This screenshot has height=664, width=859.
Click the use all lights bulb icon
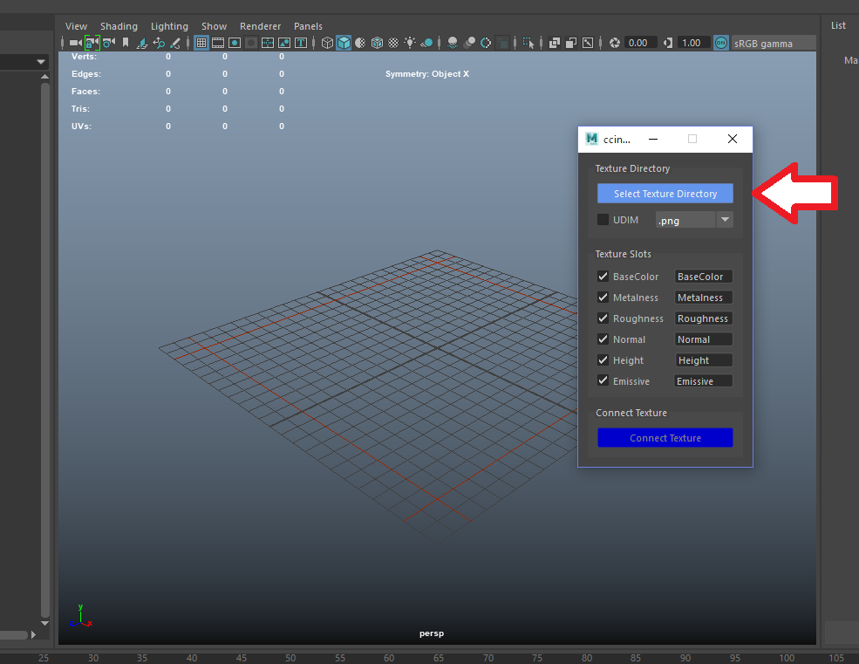click(x=410, y=43)
